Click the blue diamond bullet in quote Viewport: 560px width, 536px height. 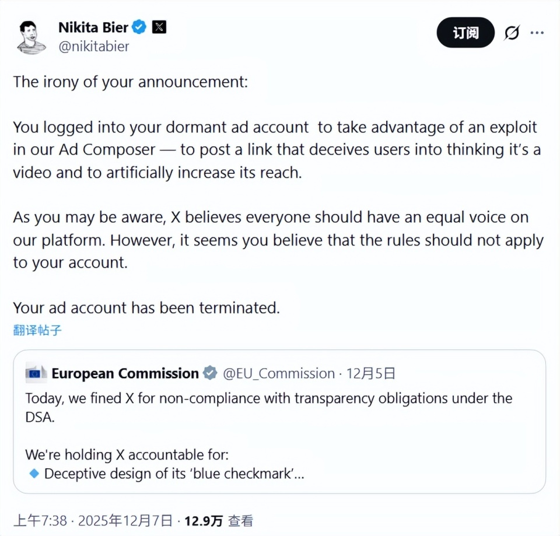[x=34, y=473]
